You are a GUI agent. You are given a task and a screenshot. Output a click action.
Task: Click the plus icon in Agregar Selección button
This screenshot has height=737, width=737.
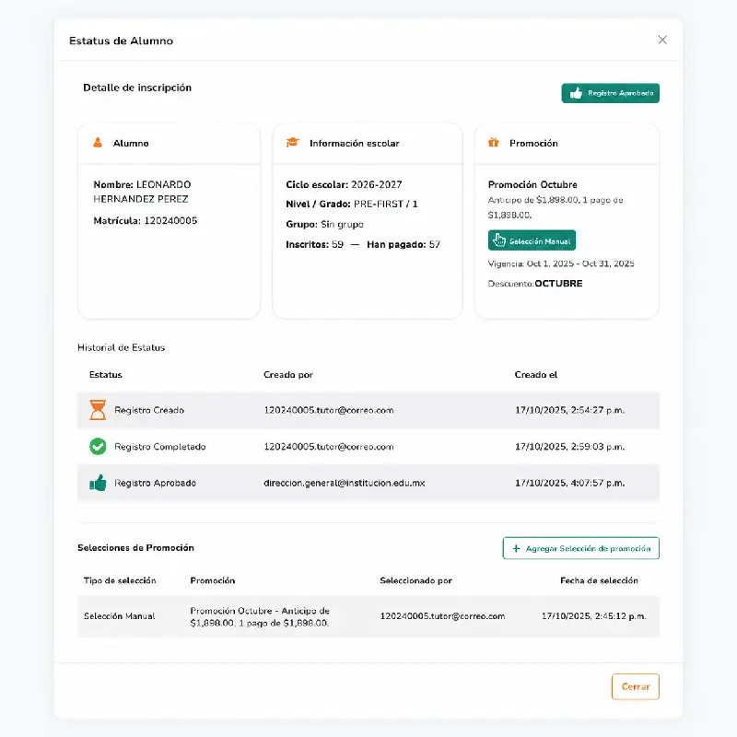(516, 548)
